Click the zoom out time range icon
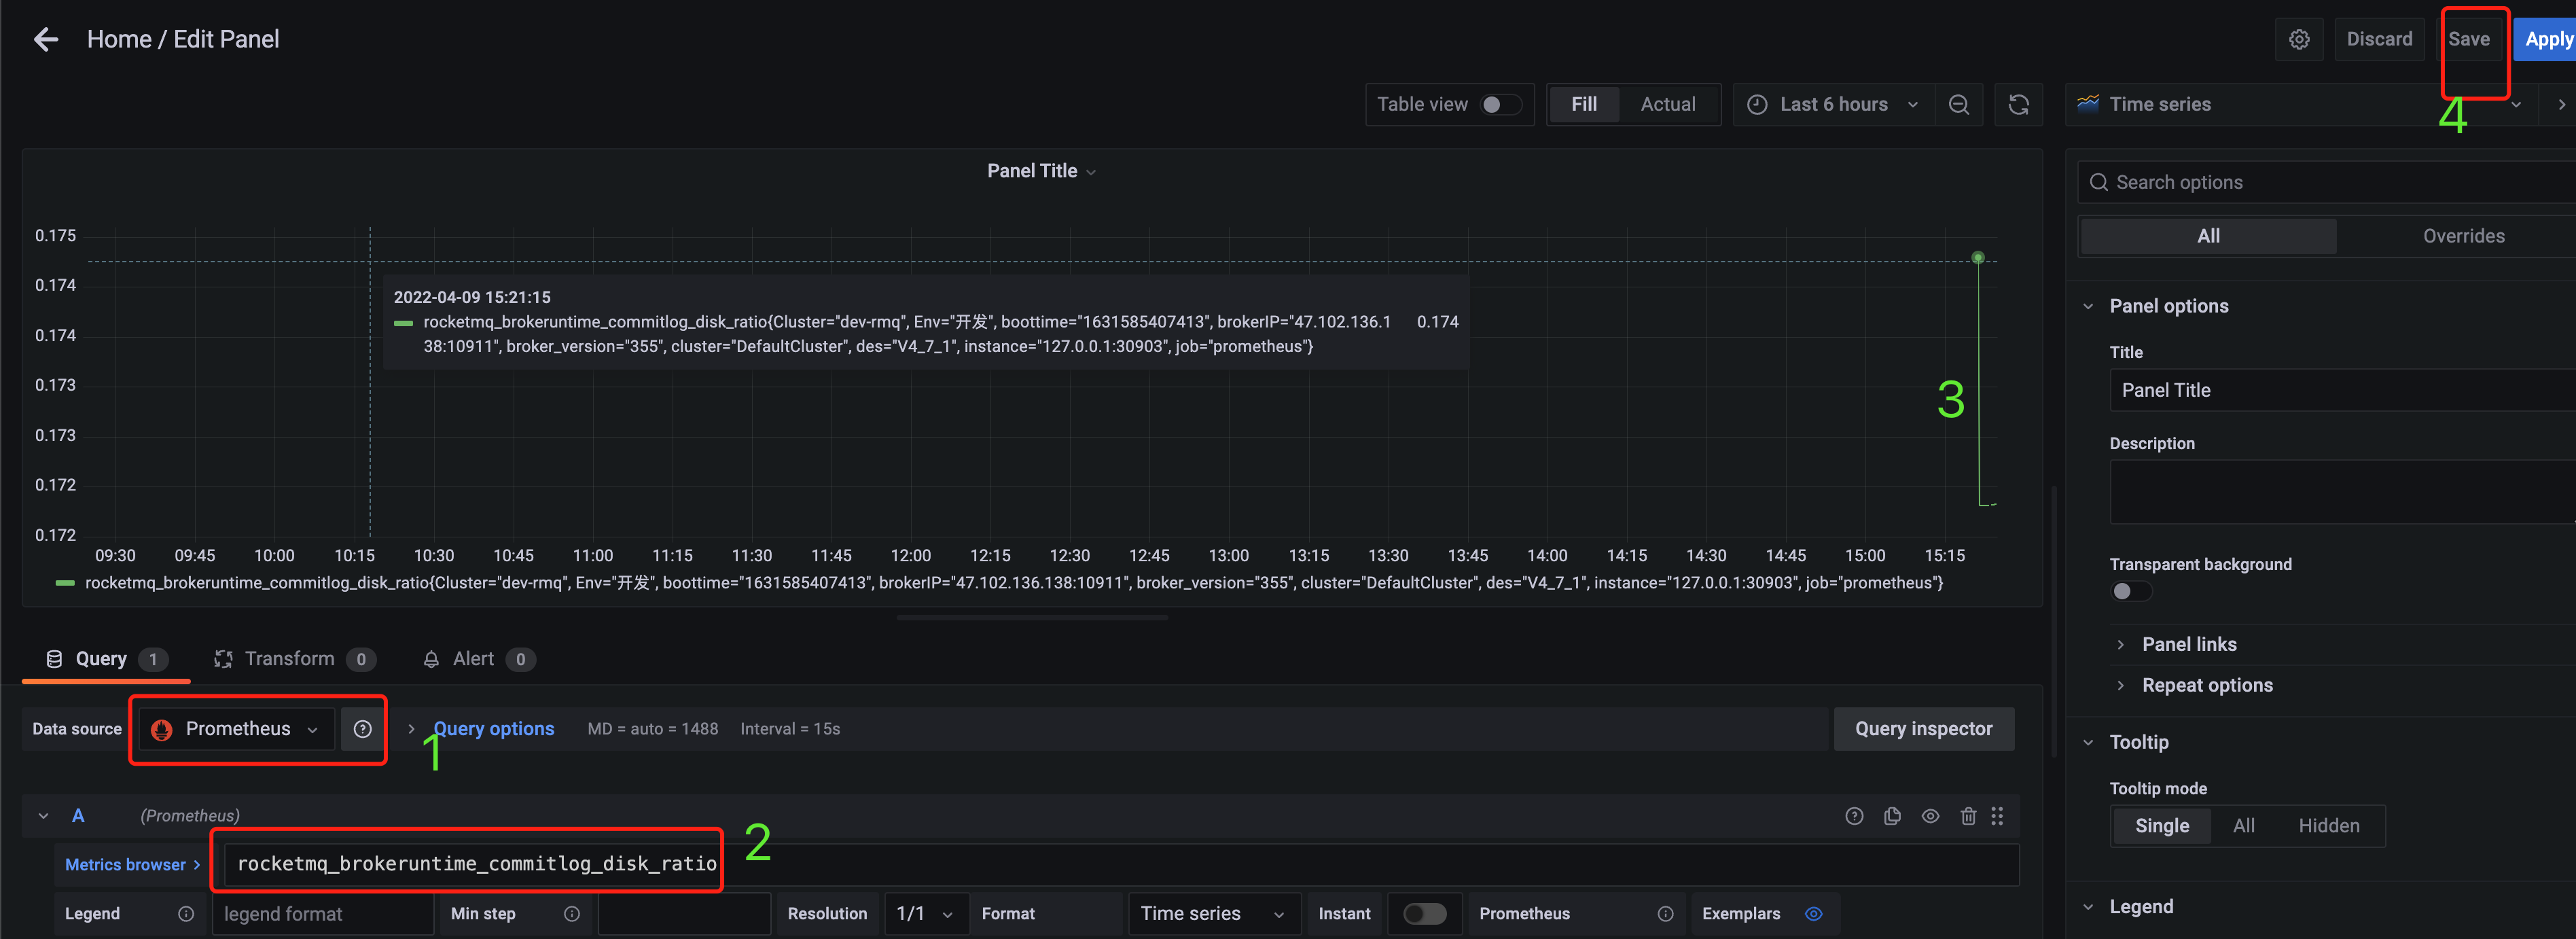Image resolution: width=2576 pixels, height=939 pixels. (1958, 104)
